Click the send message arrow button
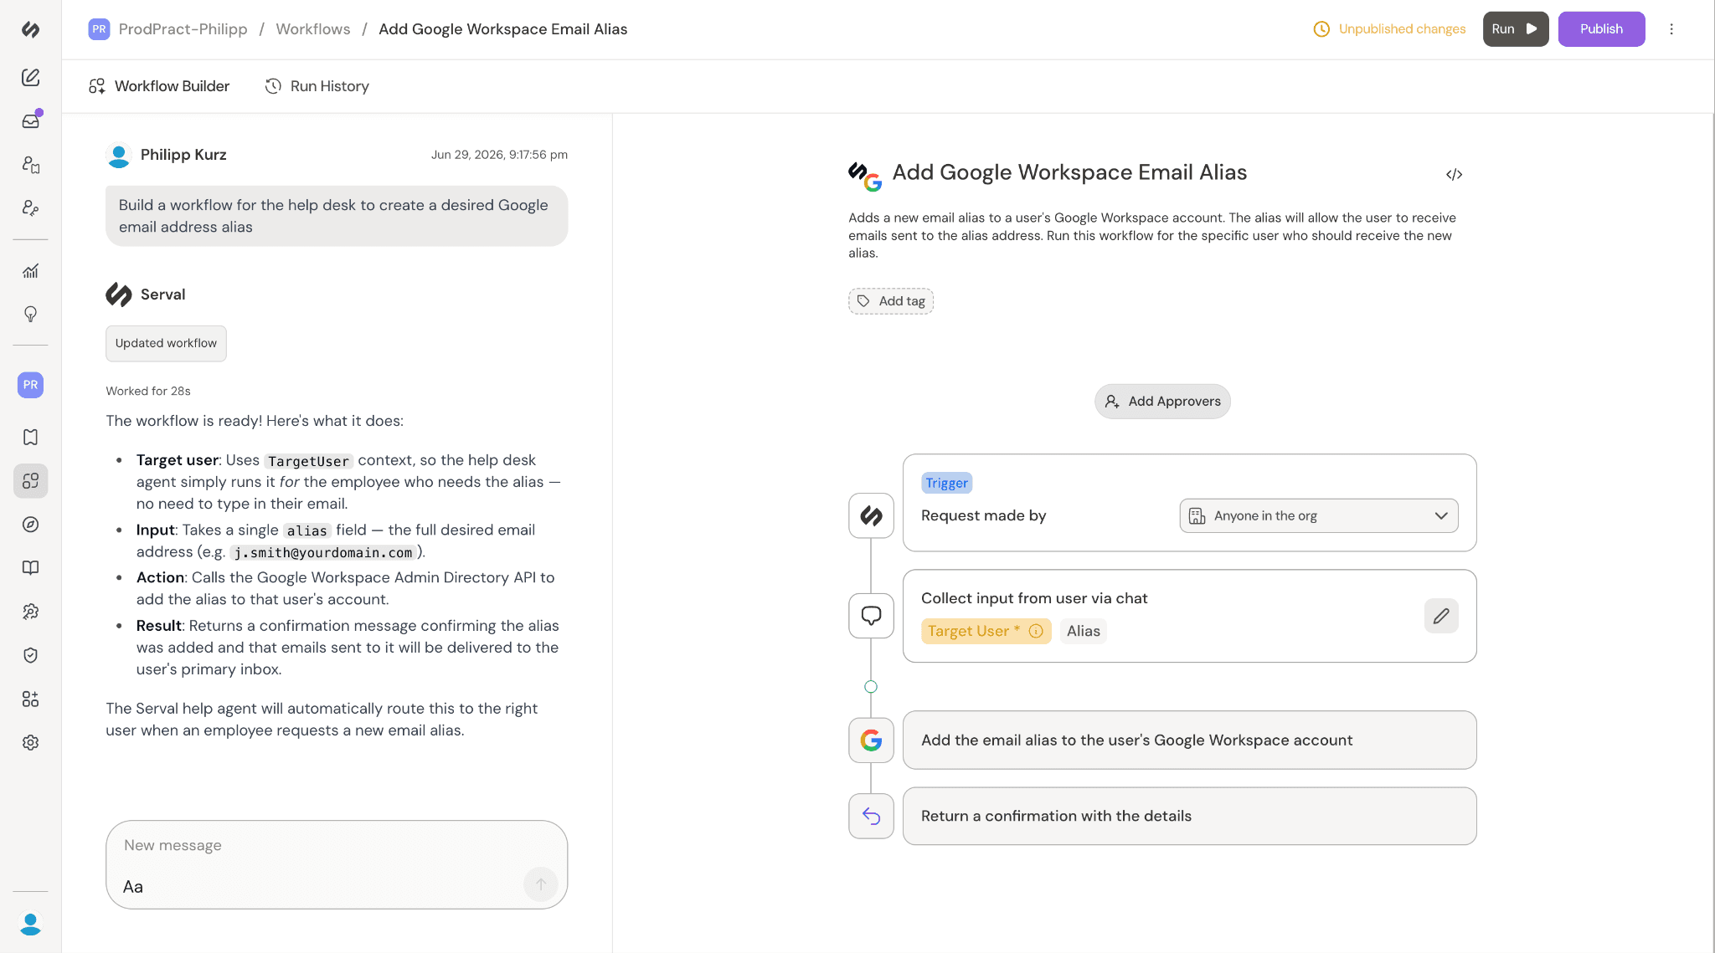This screenshot has width=1715, height=953. (541, 884)
